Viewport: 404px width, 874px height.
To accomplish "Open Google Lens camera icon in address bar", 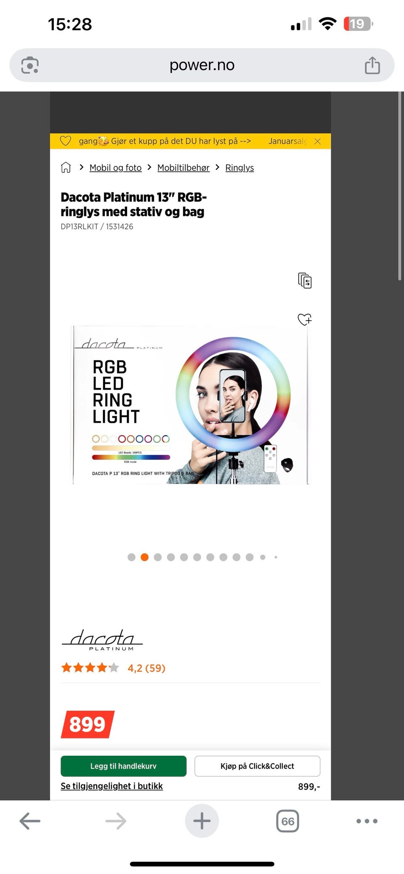I will click(x=30, y=65).
